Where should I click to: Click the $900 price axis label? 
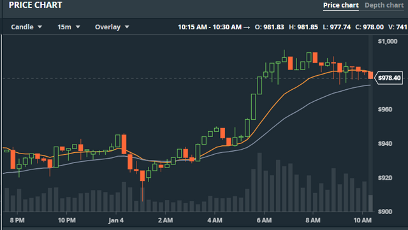point(385,212)
